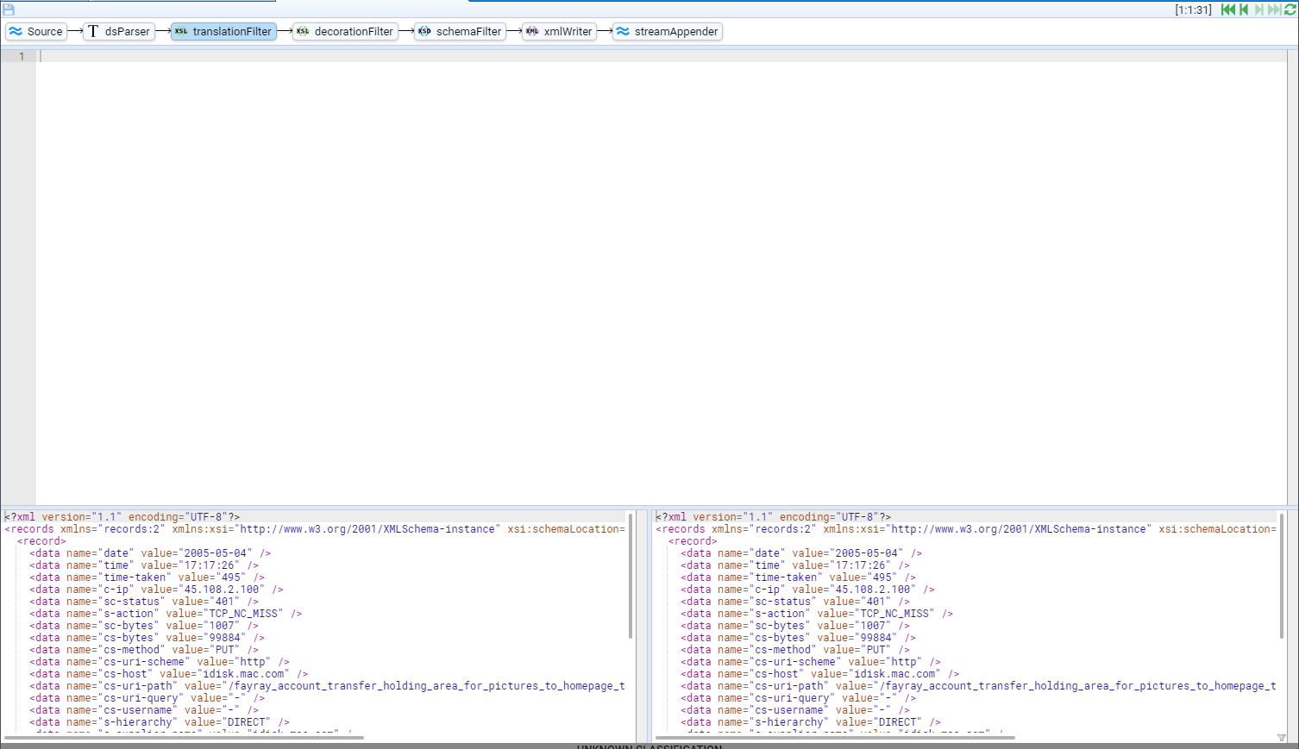Step backward one record
Viewport: 1299px width, 749px height.
[1244, 9]
